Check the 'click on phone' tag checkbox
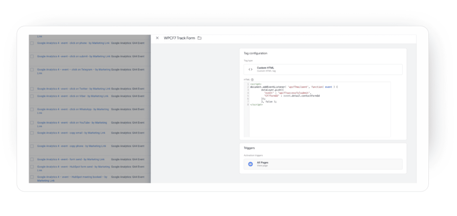 32,43
